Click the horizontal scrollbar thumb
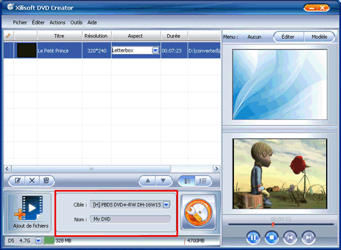The width and height of the screenshot is (341, 250). click(x=91, y=168)
